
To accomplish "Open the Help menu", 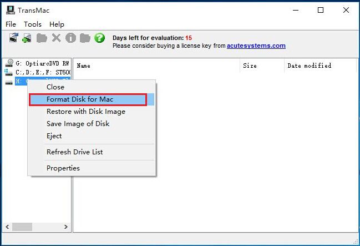I will pyautogui.click(x=57, y=24).
